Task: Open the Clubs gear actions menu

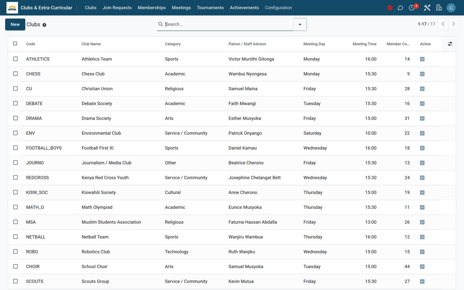Action: coord(44,25)
